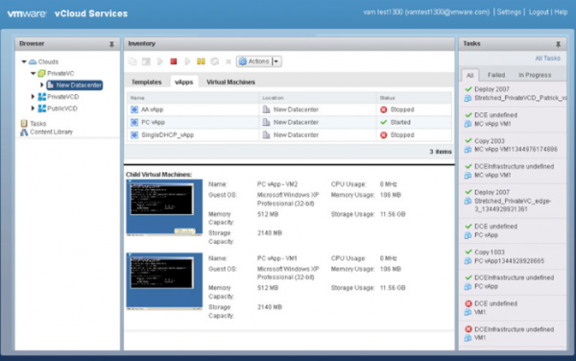Click the failed icon on DCEInfrastructure VM1 task

[468, 329]
